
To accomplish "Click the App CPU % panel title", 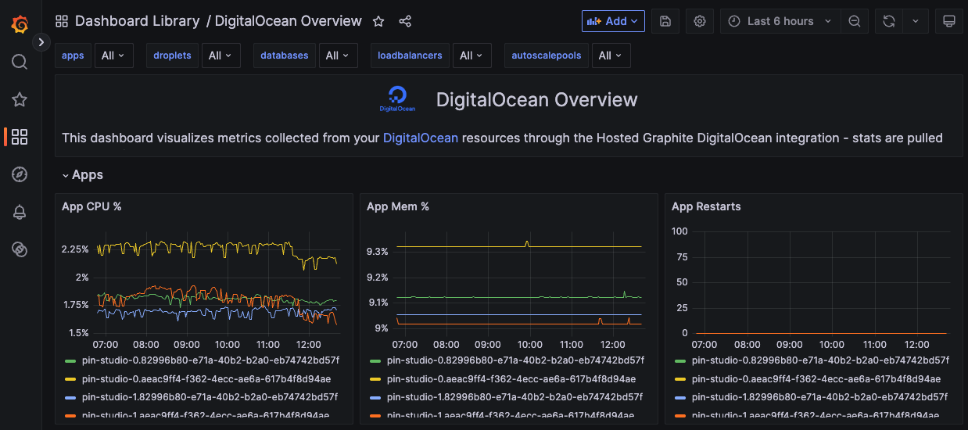I will (91, 206).
